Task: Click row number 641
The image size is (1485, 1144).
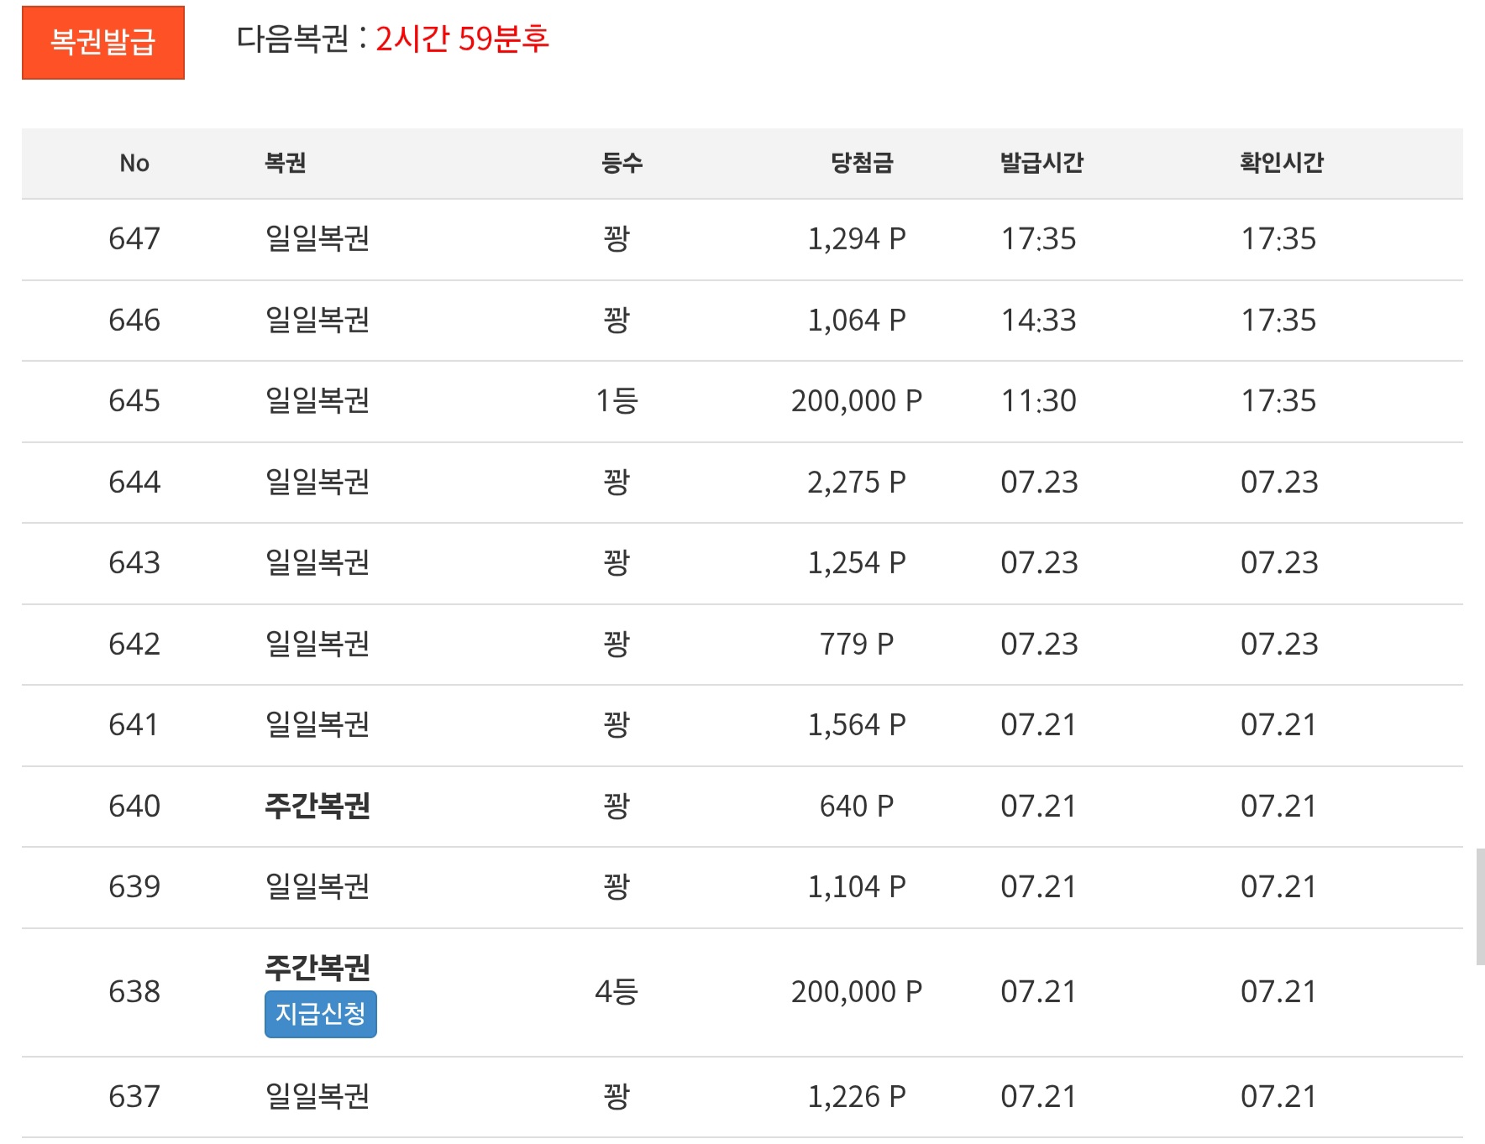Action: pos(134,725)
